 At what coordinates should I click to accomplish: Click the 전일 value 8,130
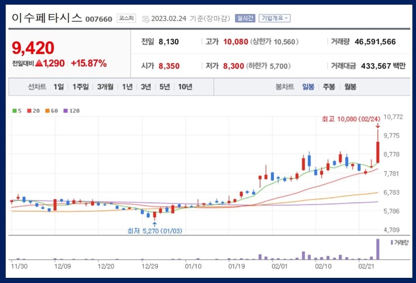tap(169, 41)
